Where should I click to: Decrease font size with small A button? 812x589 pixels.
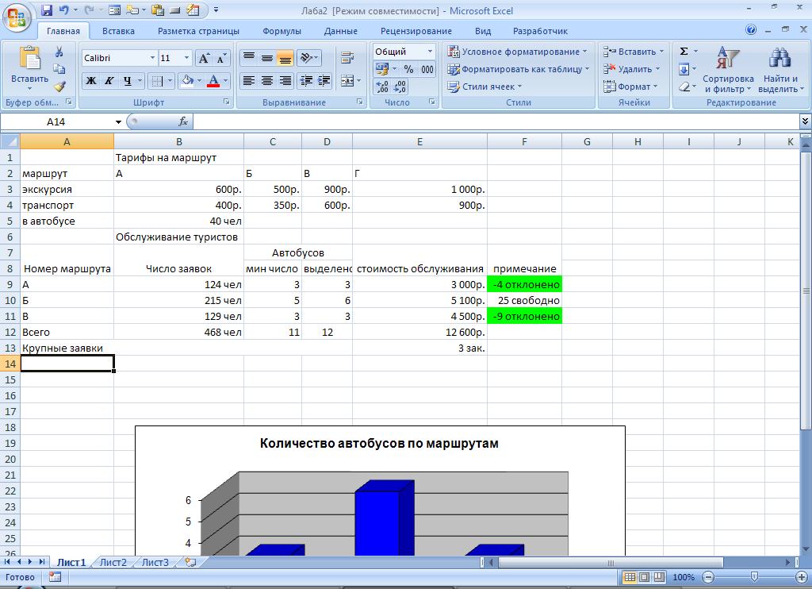pyautogui.click(x=221, y=58)
